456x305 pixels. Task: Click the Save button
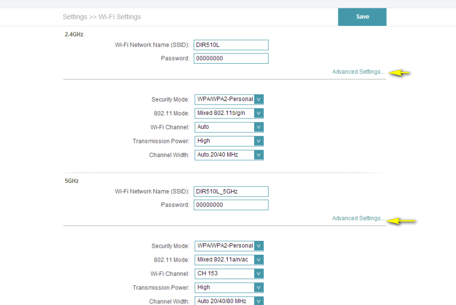click(x=362, y=17)
